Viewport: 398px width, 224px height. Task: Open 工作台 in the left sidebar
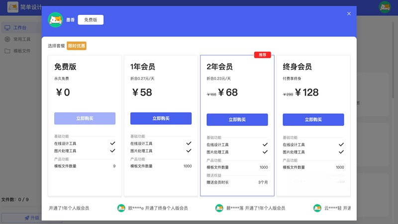coord(20,28)
